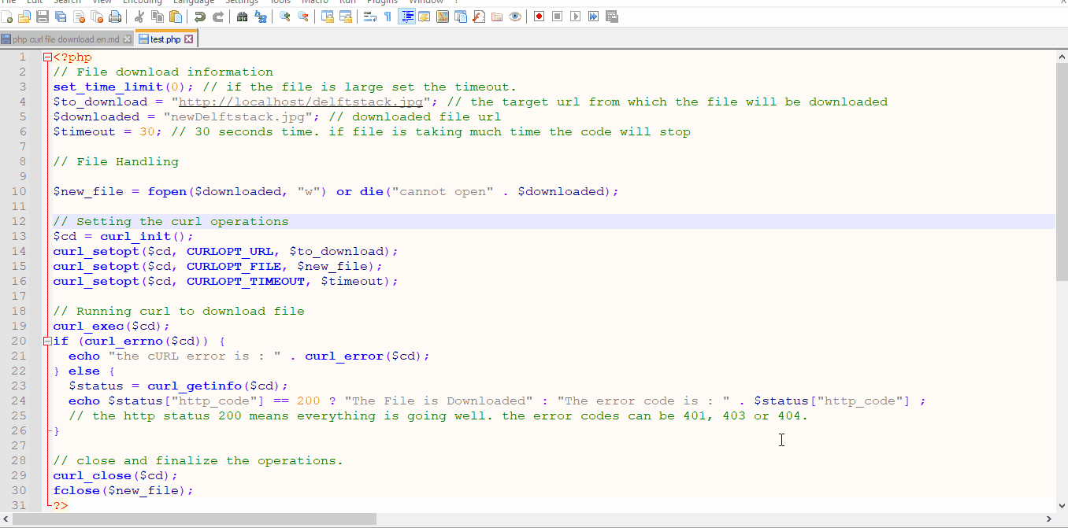Image resolution: width=1068 pixels, height=528 pixels.
Task: Save the current file via toolbar
Action: coord(43,17)
